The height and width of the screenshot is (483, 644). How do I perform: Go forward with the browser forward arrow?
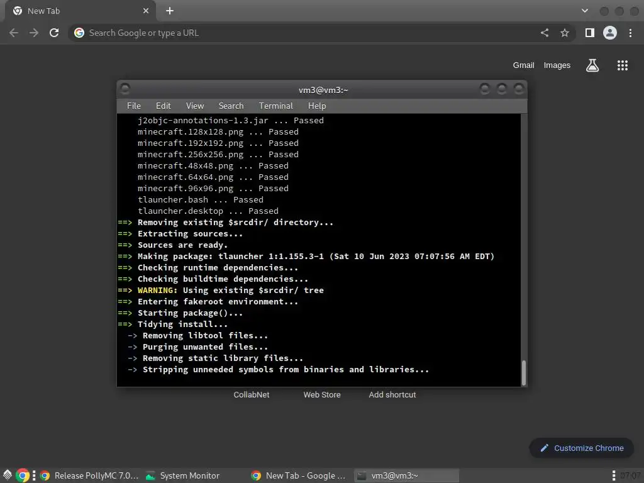pyautogui.click(x=34, y=33)
